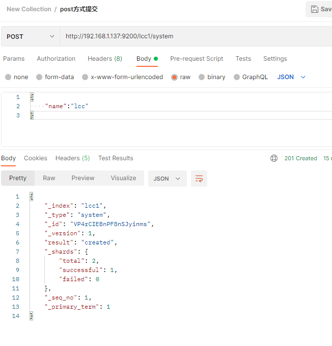Switch to the Pre-request Script tab
332x346 pixels.
click(197, 59)
